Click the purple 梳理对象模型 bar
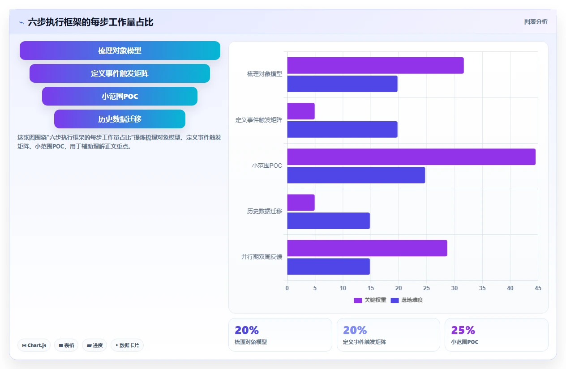Viewport: 566px width, 369px height. (x=375, y=66)
